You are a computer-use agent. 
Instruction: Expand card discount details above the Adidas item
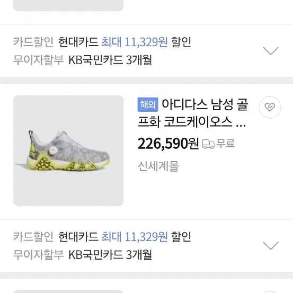pyautogui.click(x=271, y=51)
